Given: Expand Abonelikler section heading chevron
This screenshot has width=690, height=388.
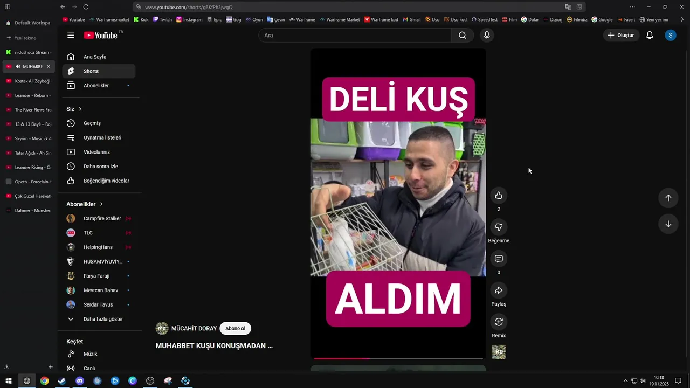Looking at the screenshot, I should pos(101,204).
